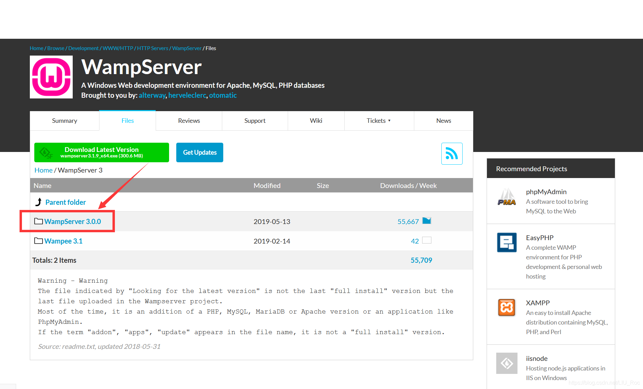The width and height of the screenshot is (643, 389).
Task: Sort by Downloads / Week column header
Action: [x=408, y=186]
